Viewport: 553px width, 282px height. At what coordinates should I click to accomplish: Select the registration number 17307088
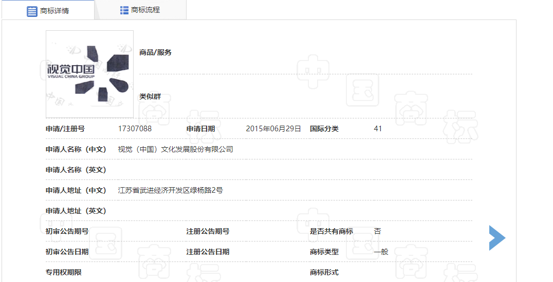coord(135,129)
